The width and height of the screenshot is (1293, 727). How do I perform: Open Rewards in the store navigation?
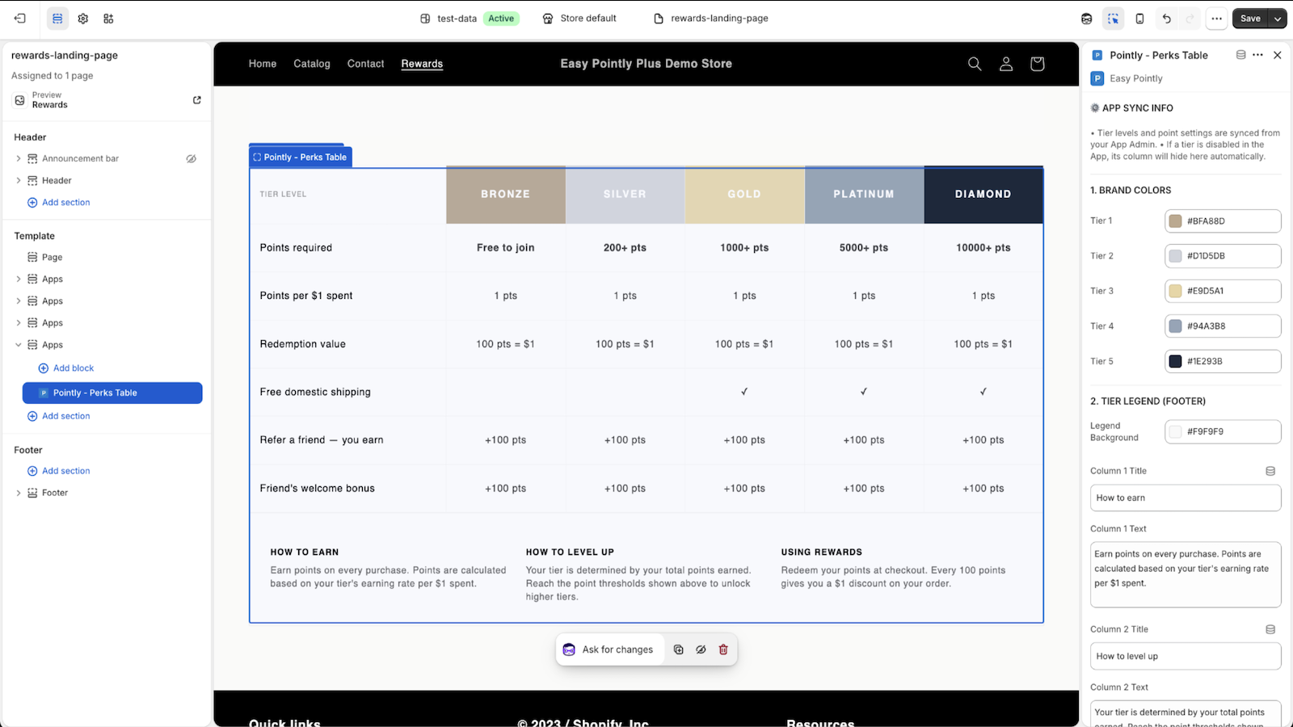[x=422, y=64]
